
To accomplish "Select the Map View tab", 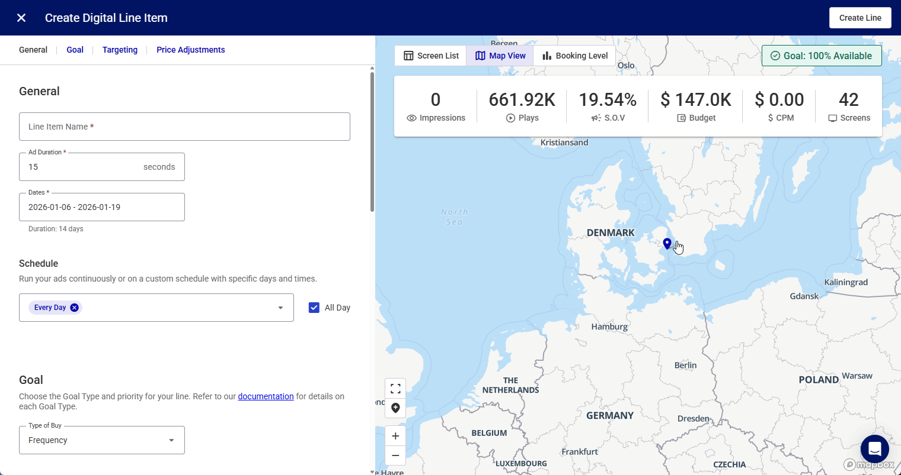I will tap(500, 56).
